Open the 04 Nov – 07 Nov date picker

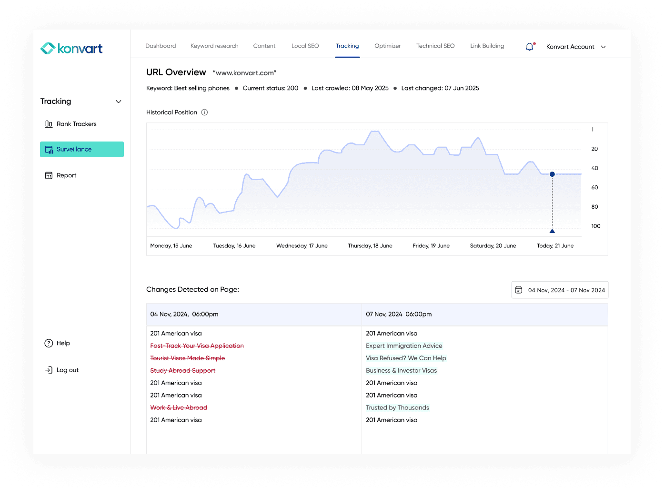click(x=566, y=290)
